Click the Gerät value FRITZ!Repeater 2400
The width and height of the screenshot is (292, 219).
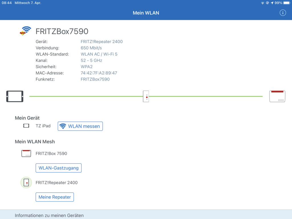(102, 42)
